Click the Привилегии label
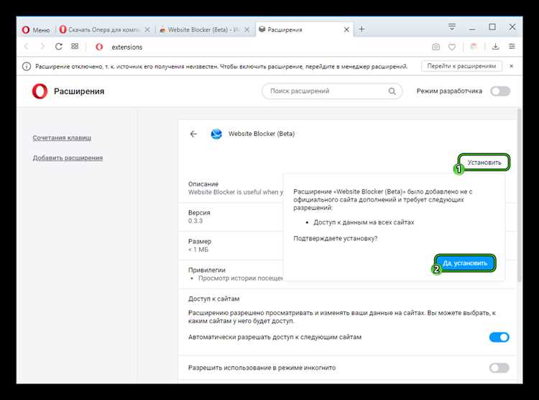Image resolution: width=539 pixels, height=400 pixels. click(x=206, y=271)
